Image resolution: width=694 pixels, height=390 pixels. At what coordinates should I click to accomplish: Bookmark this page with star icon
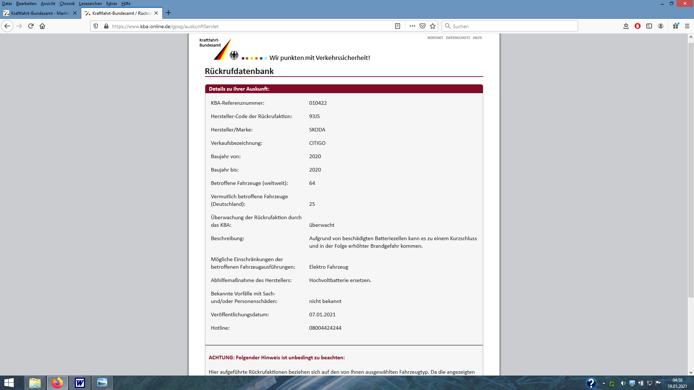[x=433, y=26]
